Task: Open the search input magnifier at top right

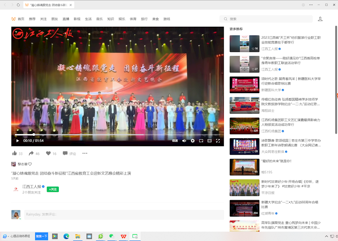Action: point(225,19)
